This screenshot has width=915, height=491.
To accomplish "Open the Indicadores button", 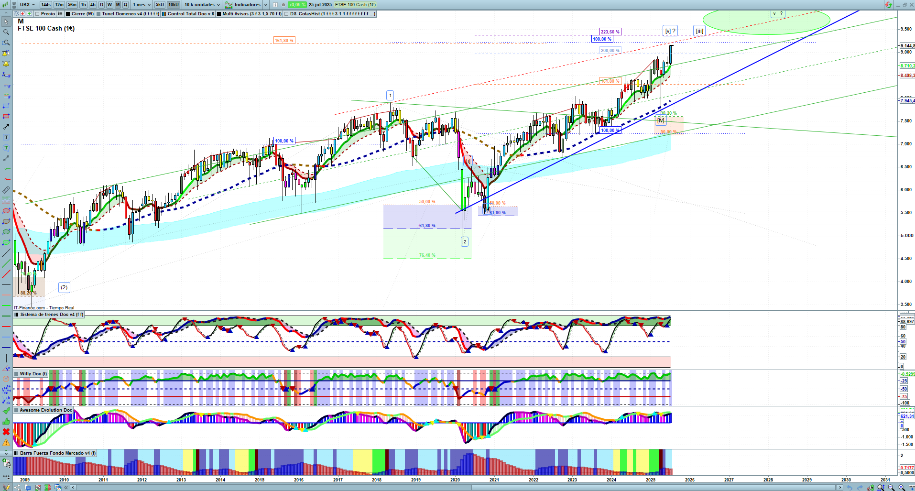I will (243, 5).
